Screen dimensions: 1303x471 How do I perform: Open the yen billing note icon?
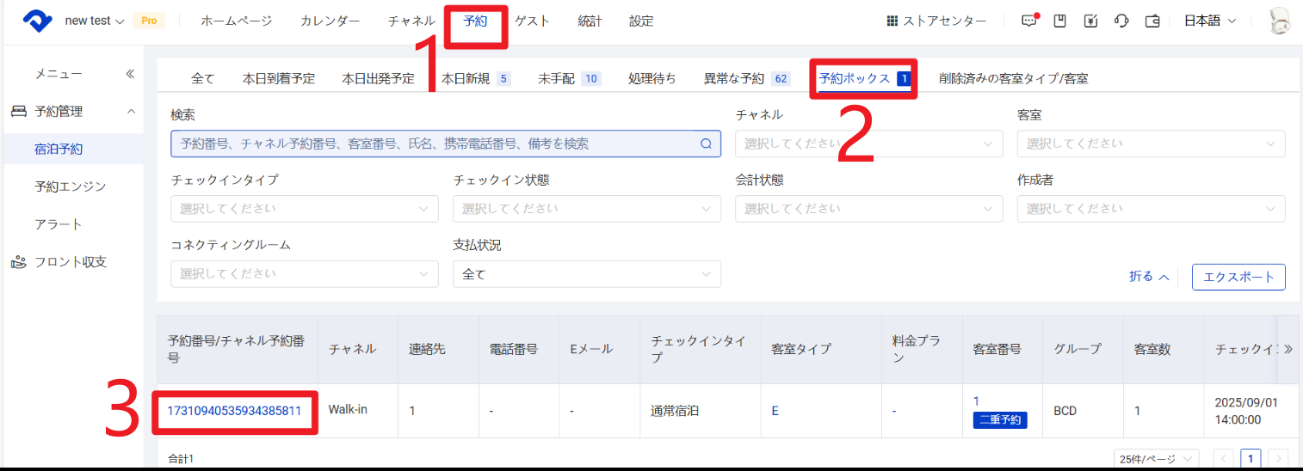(1090, 21)
